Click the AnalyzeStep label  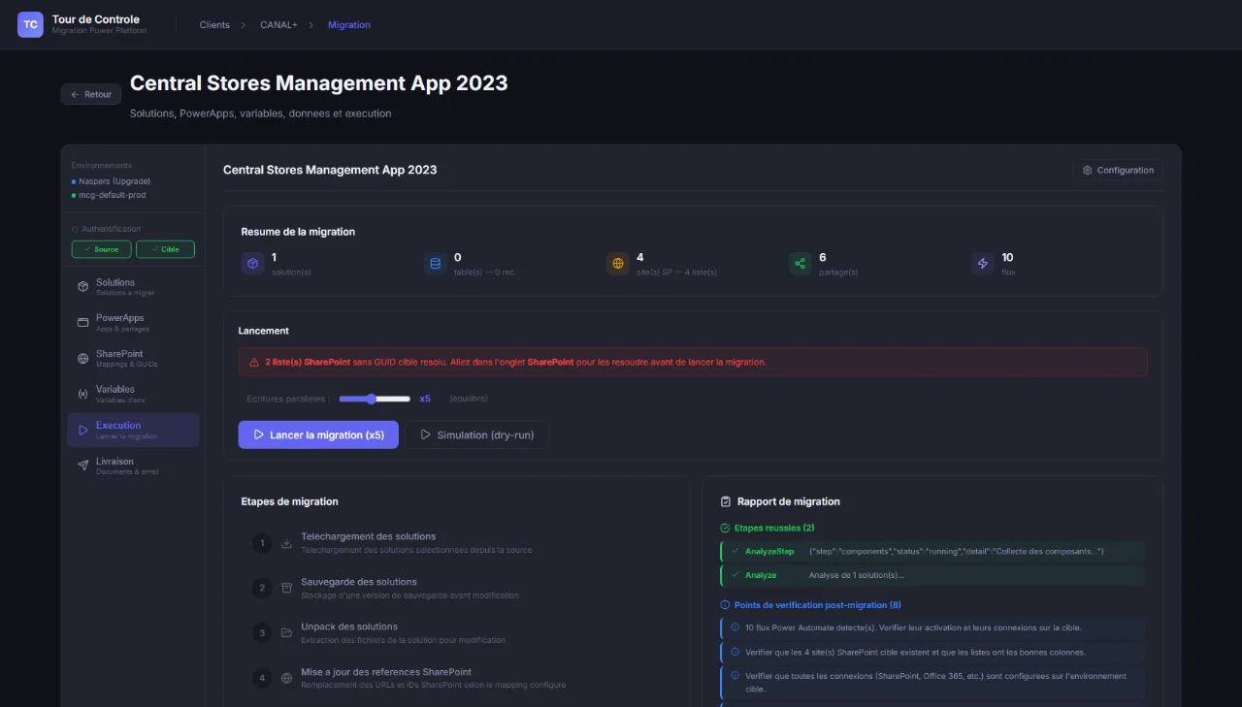coord(769,551)
